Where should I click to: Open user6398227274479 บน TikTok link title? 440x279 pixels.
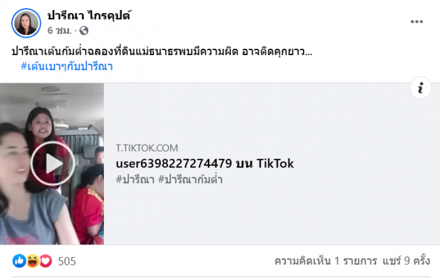pos(205,164)
